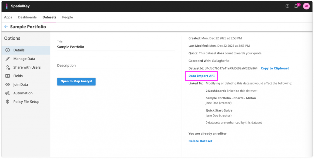Screen dimensions: 314x159
Task: Click the Share with Users person icon
Action: tap(8, 67)
